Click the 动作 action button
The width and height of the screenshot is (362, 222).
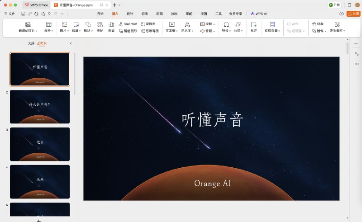pos(293,24)
